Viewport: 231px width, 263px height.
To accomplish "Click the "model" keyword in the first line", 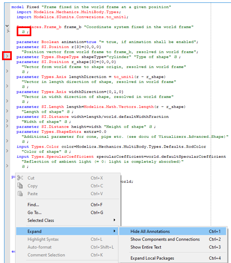I will click(17, 7).
